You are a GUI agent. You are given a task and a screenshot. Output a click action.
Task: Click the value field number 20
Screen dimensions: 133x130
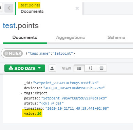[39, 113]
